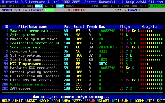This screenshot has height=103, width=165.
Task: Click the Flags column header
Action: [125, 27]
